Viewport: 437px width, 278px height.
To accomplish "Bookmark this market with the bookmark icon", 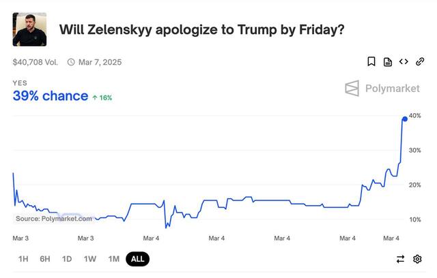I will point(371,62).
